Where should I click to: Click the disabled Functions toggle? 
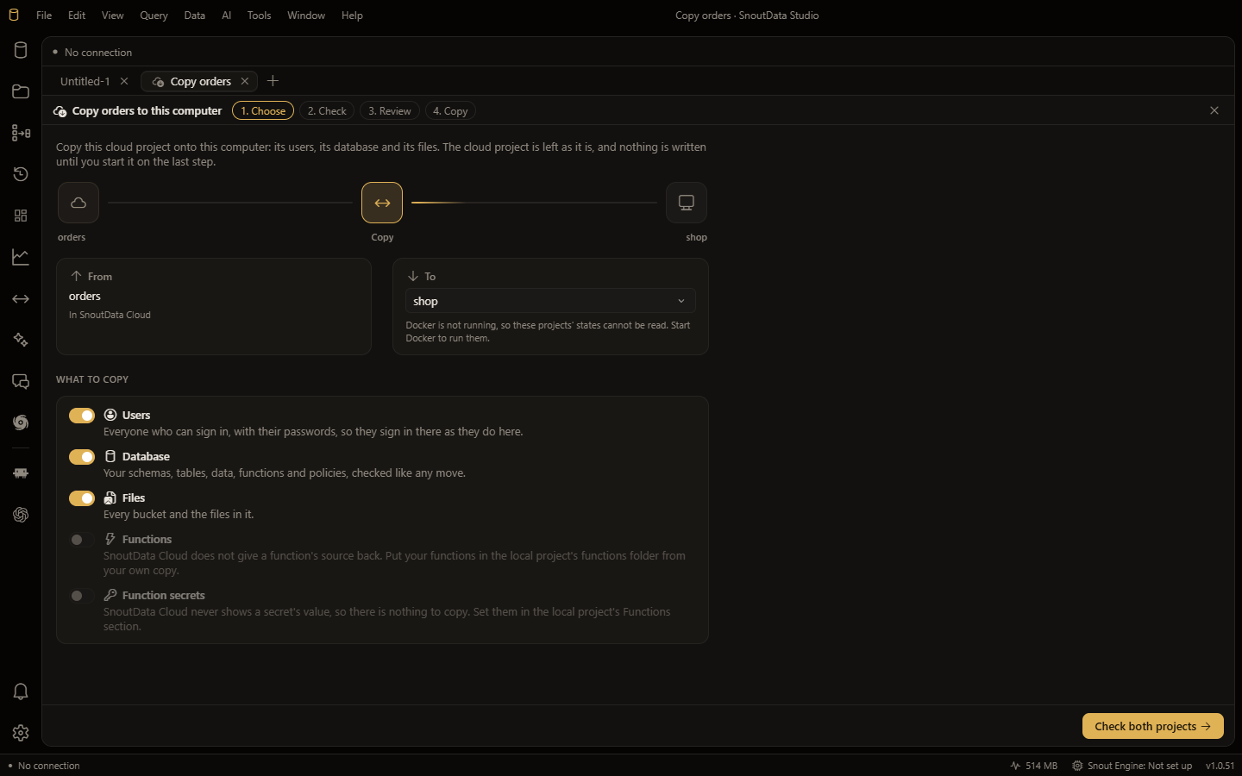pos(82,540)
